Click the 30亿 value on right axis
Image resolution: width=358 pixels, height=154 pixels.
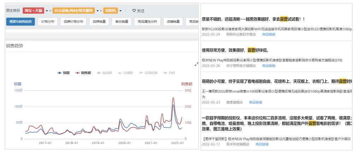click(188, 90)
